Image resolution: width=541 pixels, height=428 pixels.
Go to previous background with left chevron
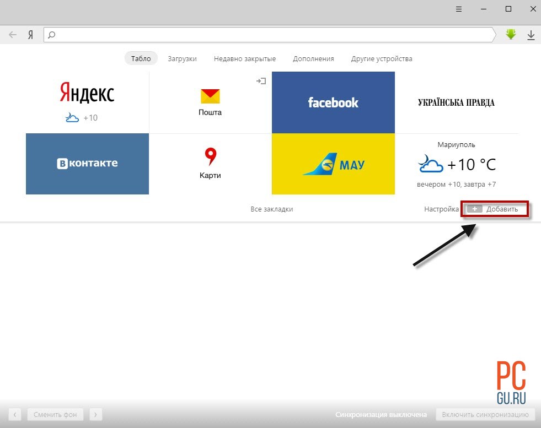pyautogui.click(x=15, y=415)
